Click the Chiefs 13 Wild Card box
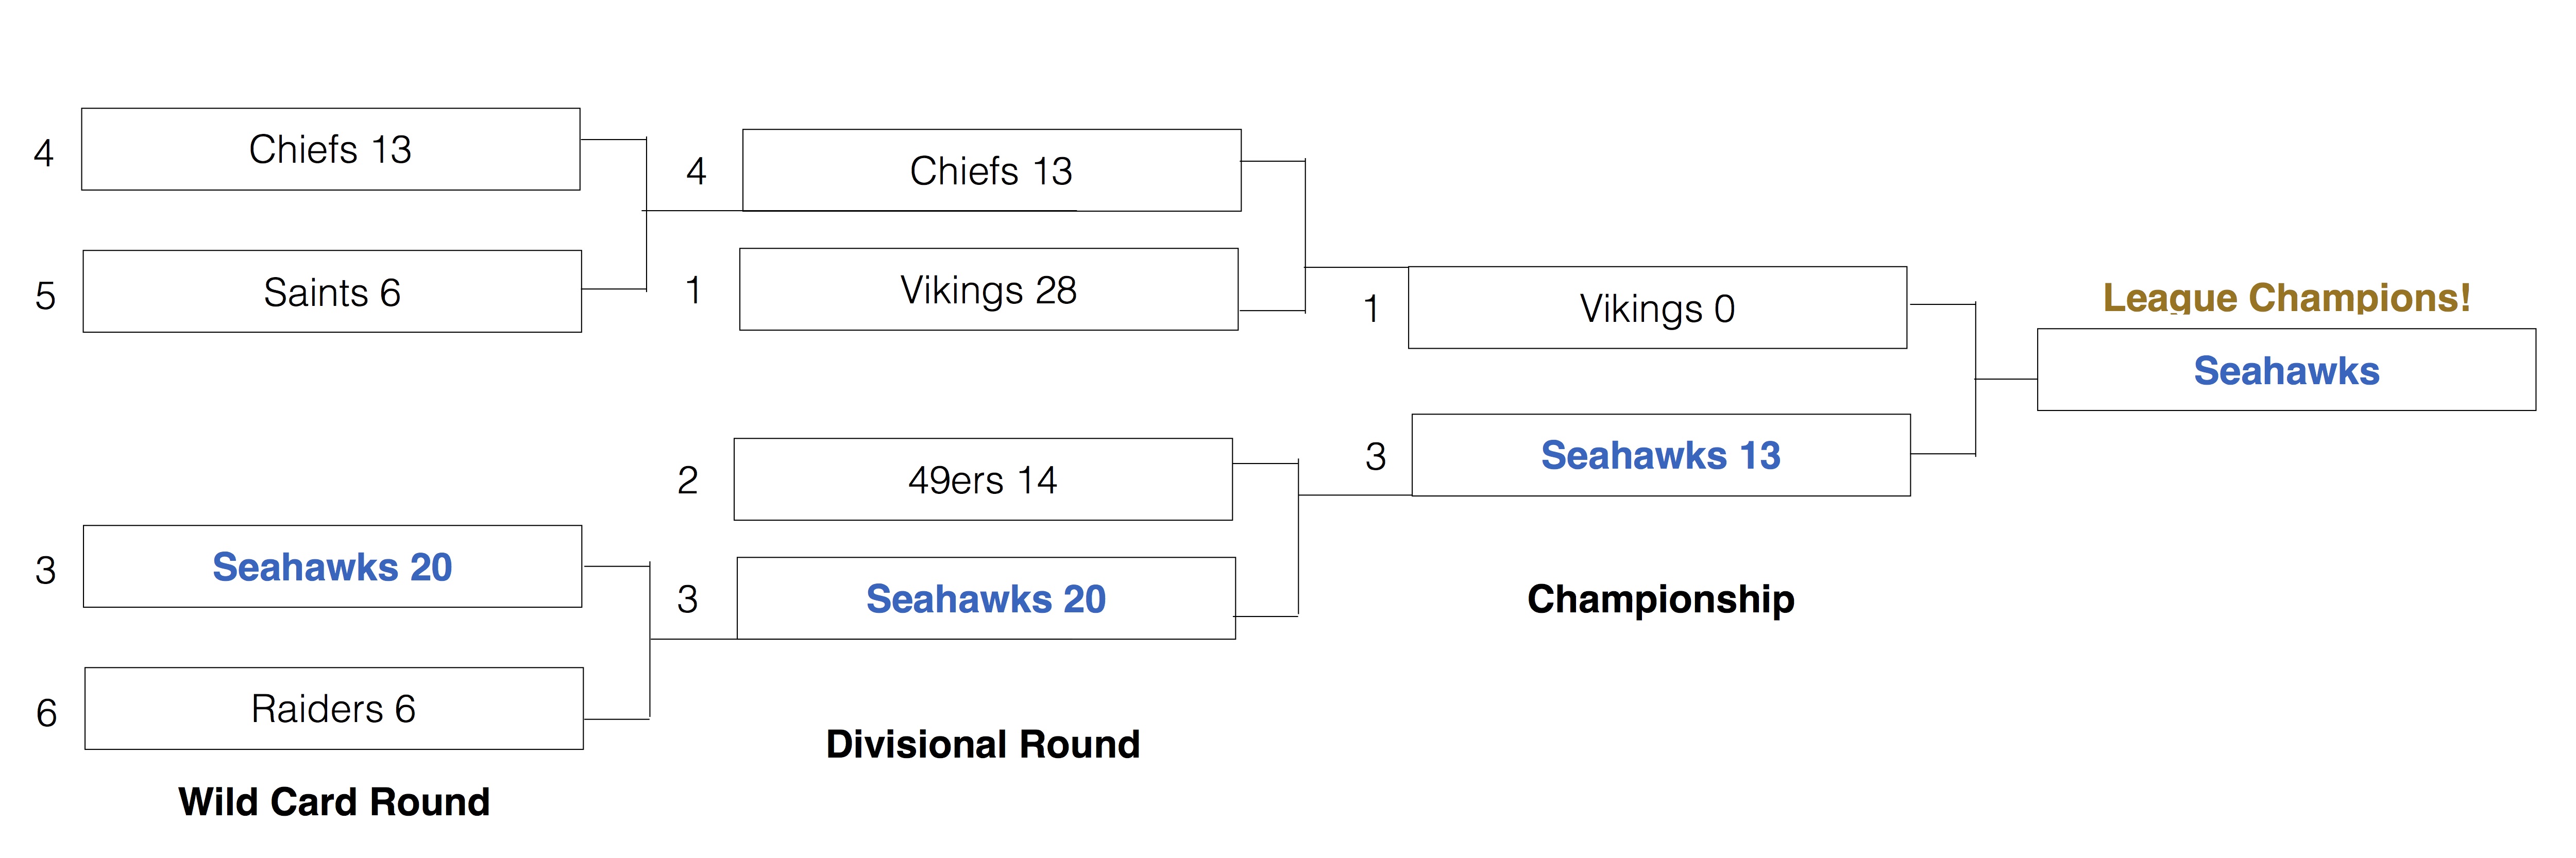The width and height of the screenshot is (2576, 858). (x=331, y=149)
